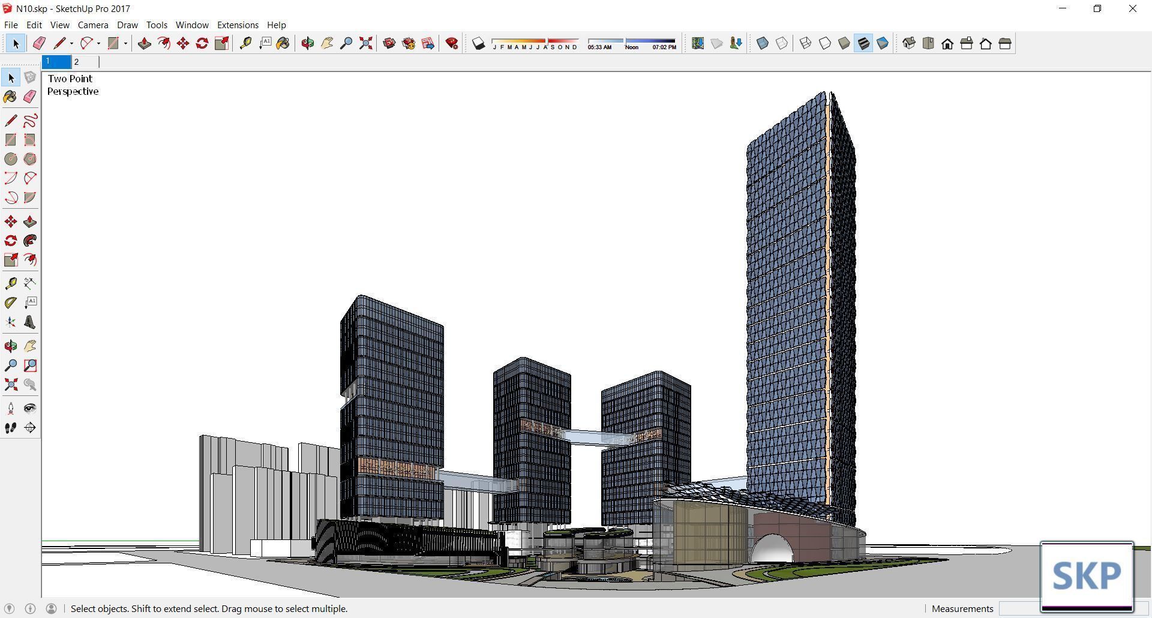The height and width of the screenshot is (618, 1152).
Task: Switch to Back standard view
Action: [986, 43]
